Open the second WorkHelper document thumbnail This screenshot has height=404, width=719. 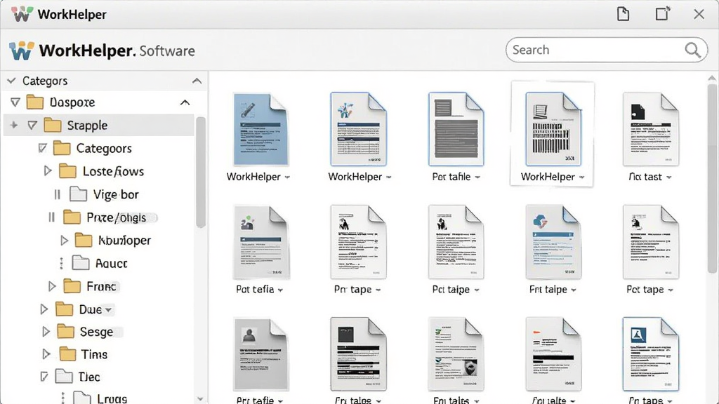click(x=358, y=129)
